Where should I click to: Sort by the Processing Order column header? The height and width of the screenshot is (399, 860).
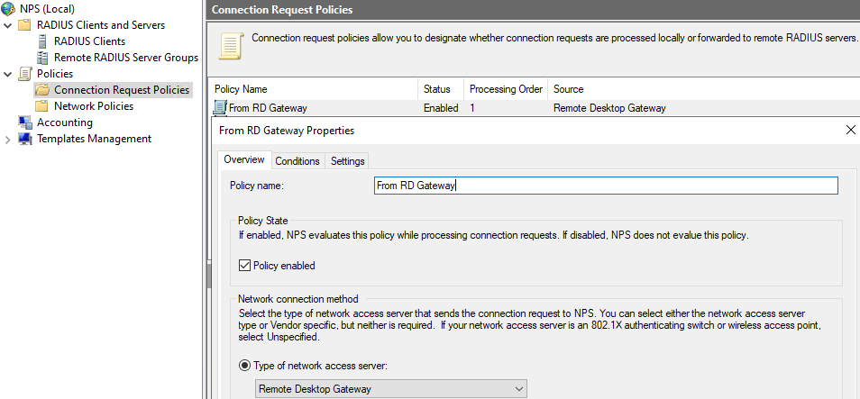(506, 89)
